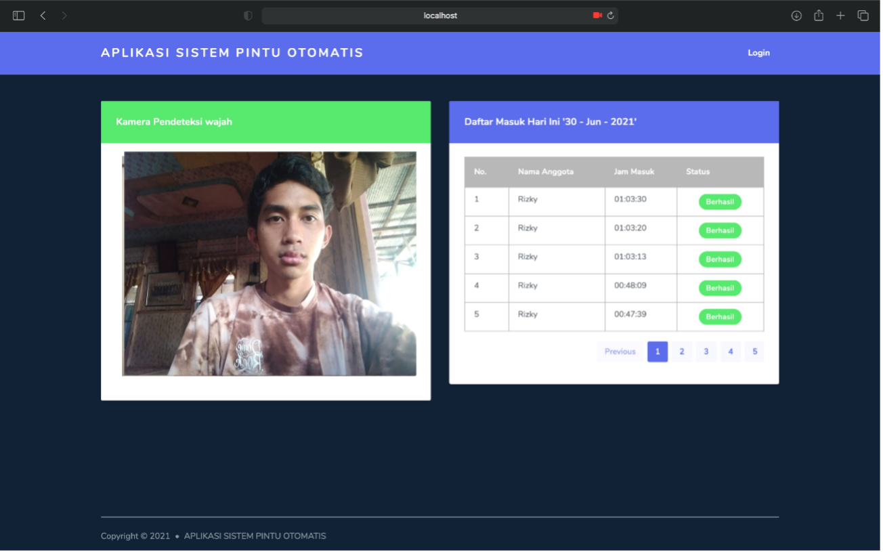Viewport: 883px width, 552px height.
Task: Click the browser forward arrow
Action: click(x=64, y=16)
